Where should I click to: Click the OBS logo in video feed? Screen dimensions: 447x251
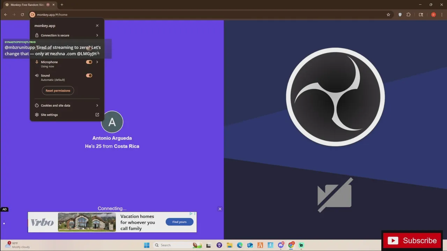[x=336, y=97]
